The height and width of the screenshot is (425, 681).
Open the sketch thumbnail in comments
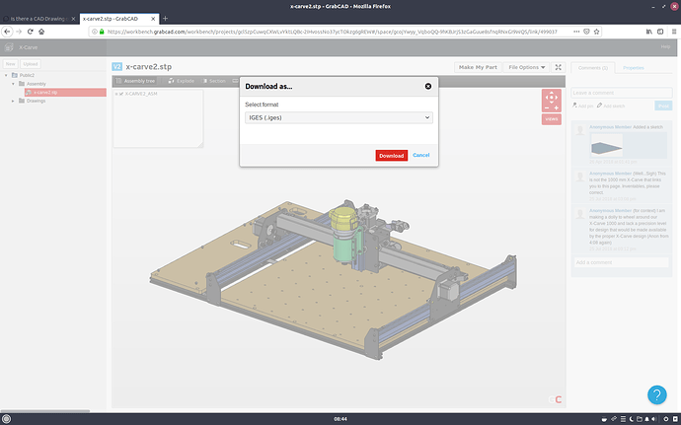(607, 145)
